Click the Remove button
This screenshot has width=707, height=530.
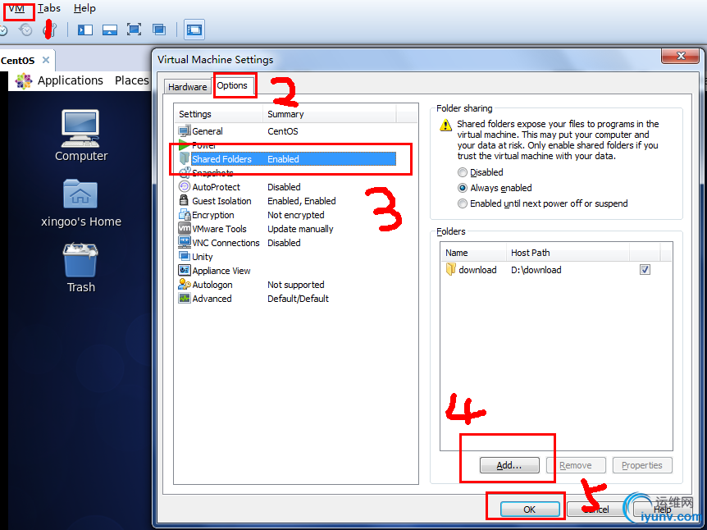[x=576, y=465]
